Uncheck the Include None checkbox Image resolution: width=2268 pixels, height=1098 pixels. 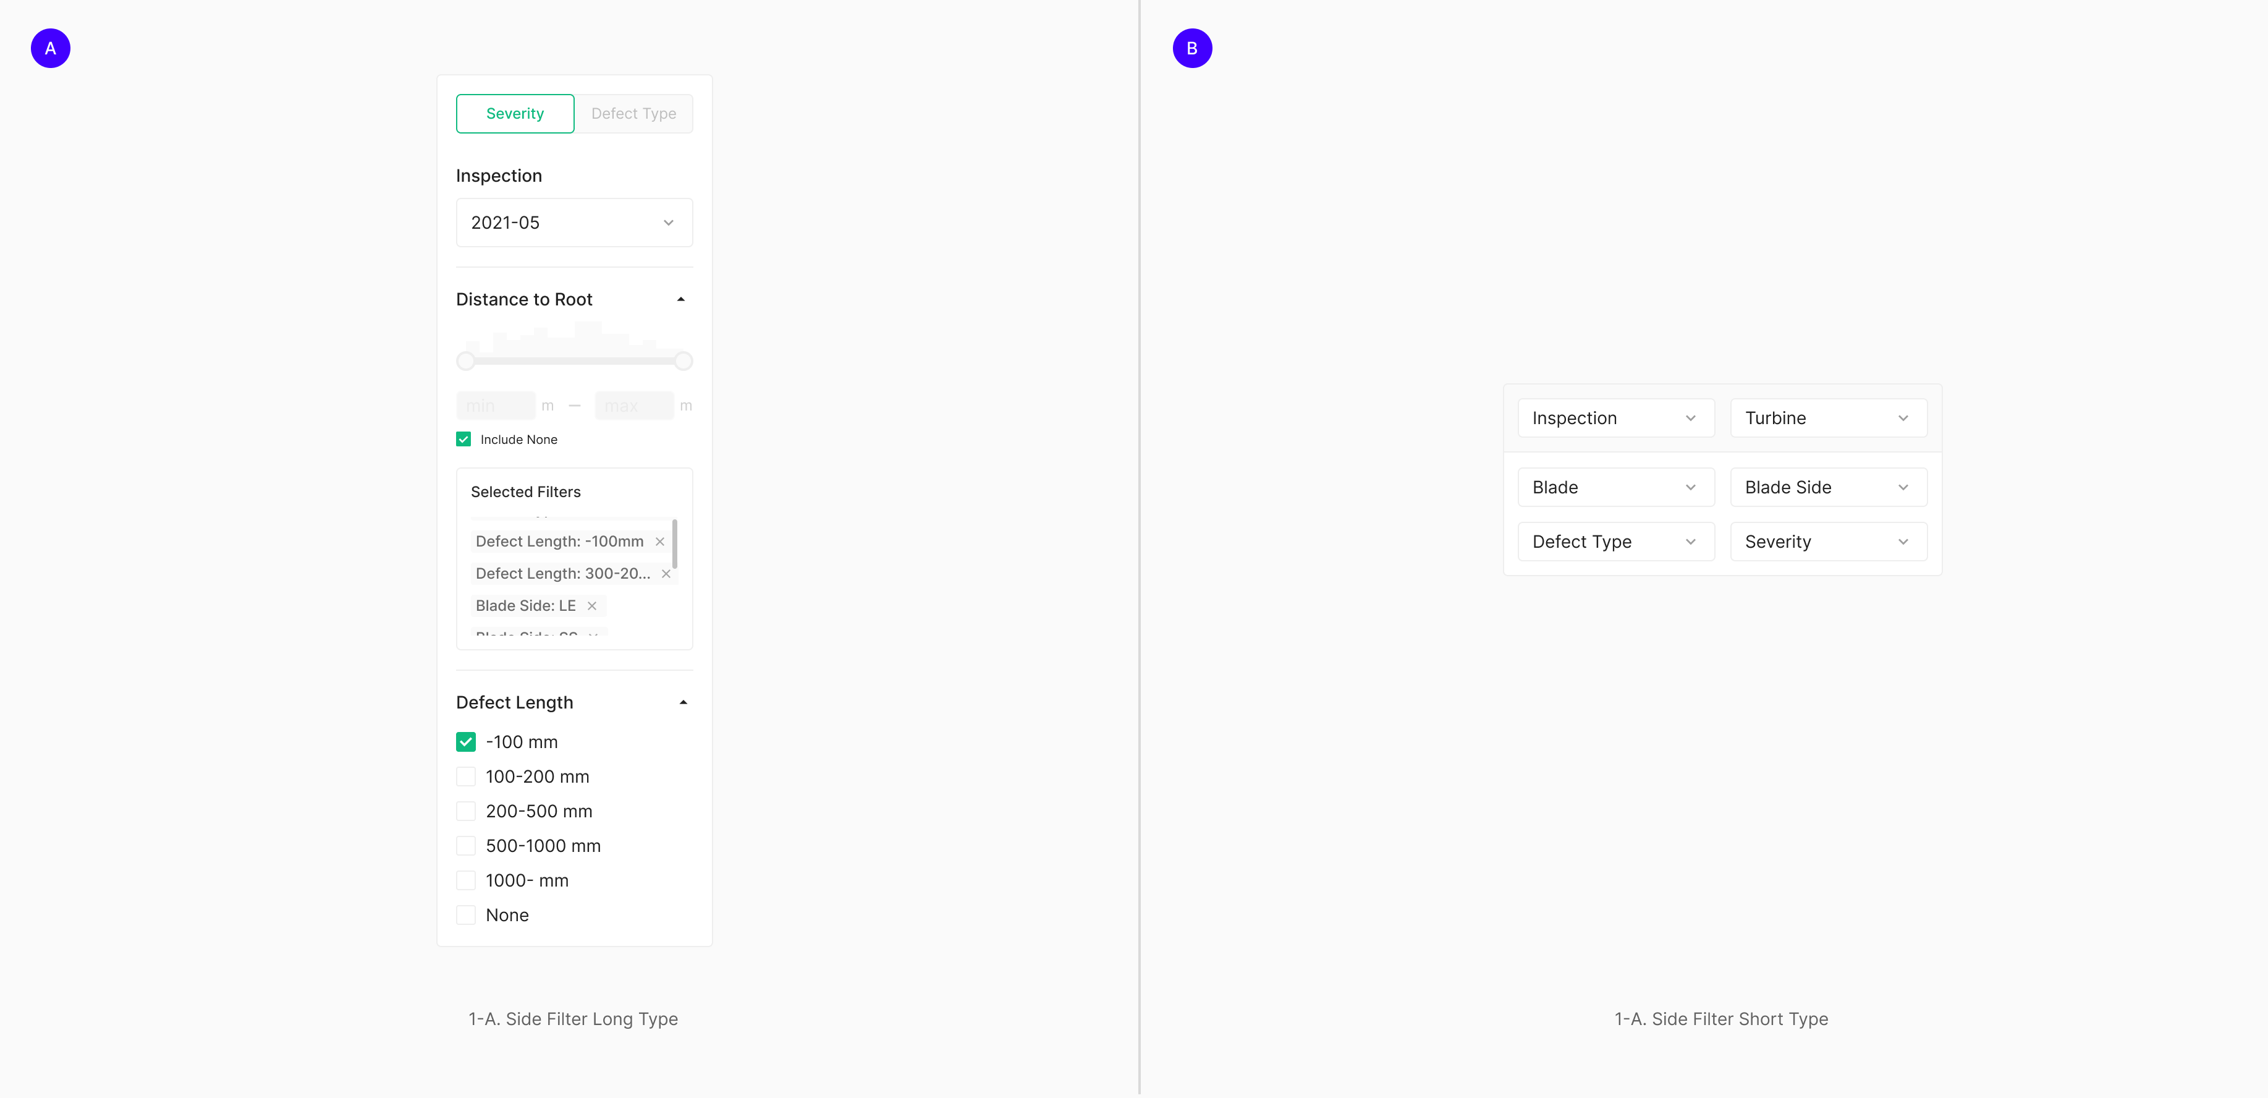tap(463, 440)
